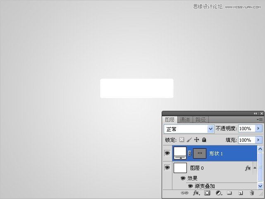Click the white rounded rectangle on canvas
The image size is (265, 199).
pos(137,88)
